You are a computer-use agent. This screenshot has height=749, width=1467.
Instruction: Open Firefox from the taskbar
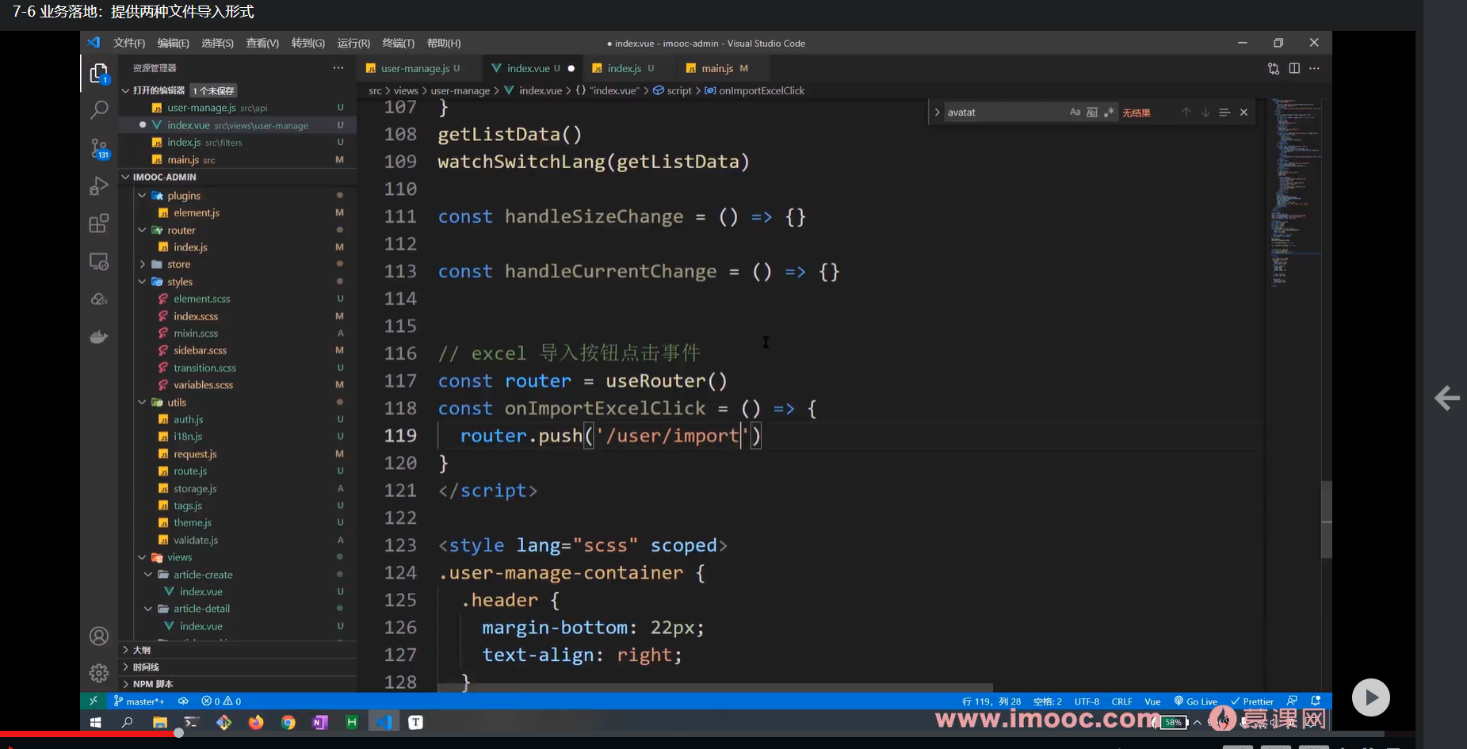coord(256,723)
